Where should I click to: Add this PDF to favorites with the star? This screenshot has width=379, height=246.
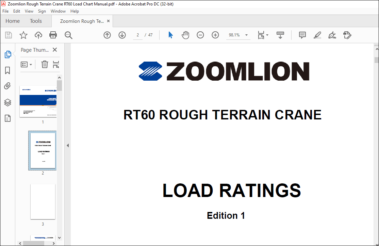pyautogui.click(x=23, y=35)
